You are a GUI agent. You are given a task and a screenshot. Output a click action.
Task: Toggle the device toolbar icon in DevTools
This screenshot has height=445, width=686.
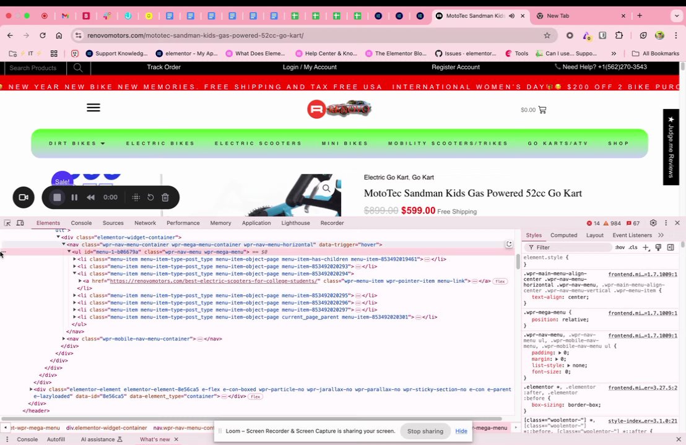coord(20,223)
